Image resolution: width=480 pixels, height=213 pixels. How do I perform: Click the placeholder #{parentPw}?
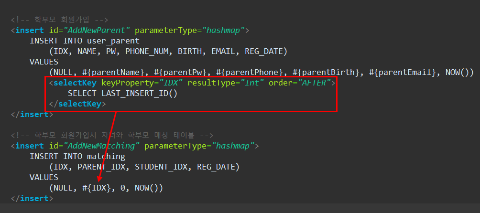[180, 73]
